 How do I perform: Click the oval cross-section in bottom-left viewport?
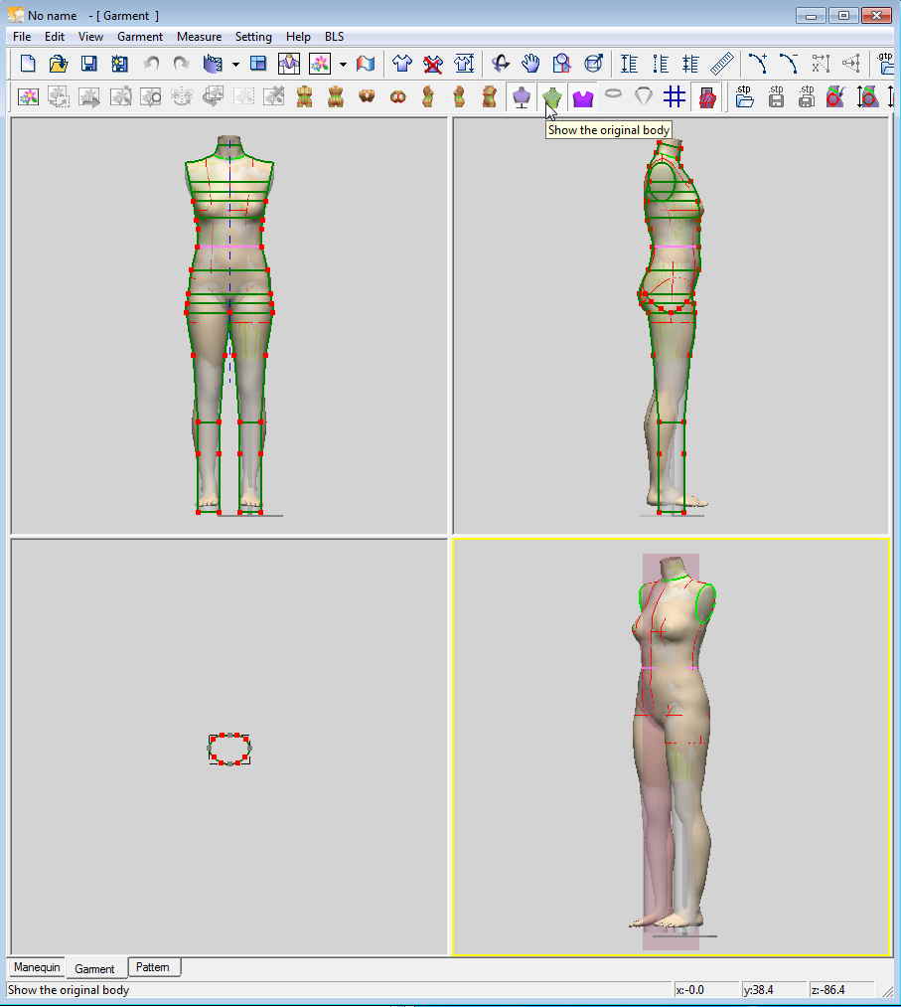tap(229, 749)
